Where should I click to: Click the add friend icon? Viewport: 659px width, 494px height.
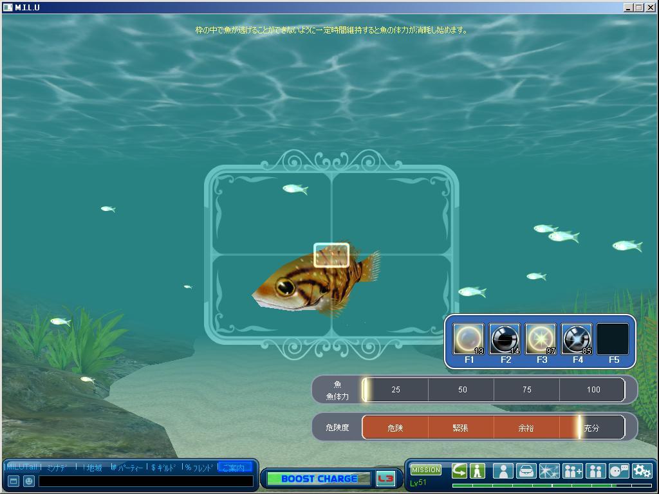[x=572, y=471]
